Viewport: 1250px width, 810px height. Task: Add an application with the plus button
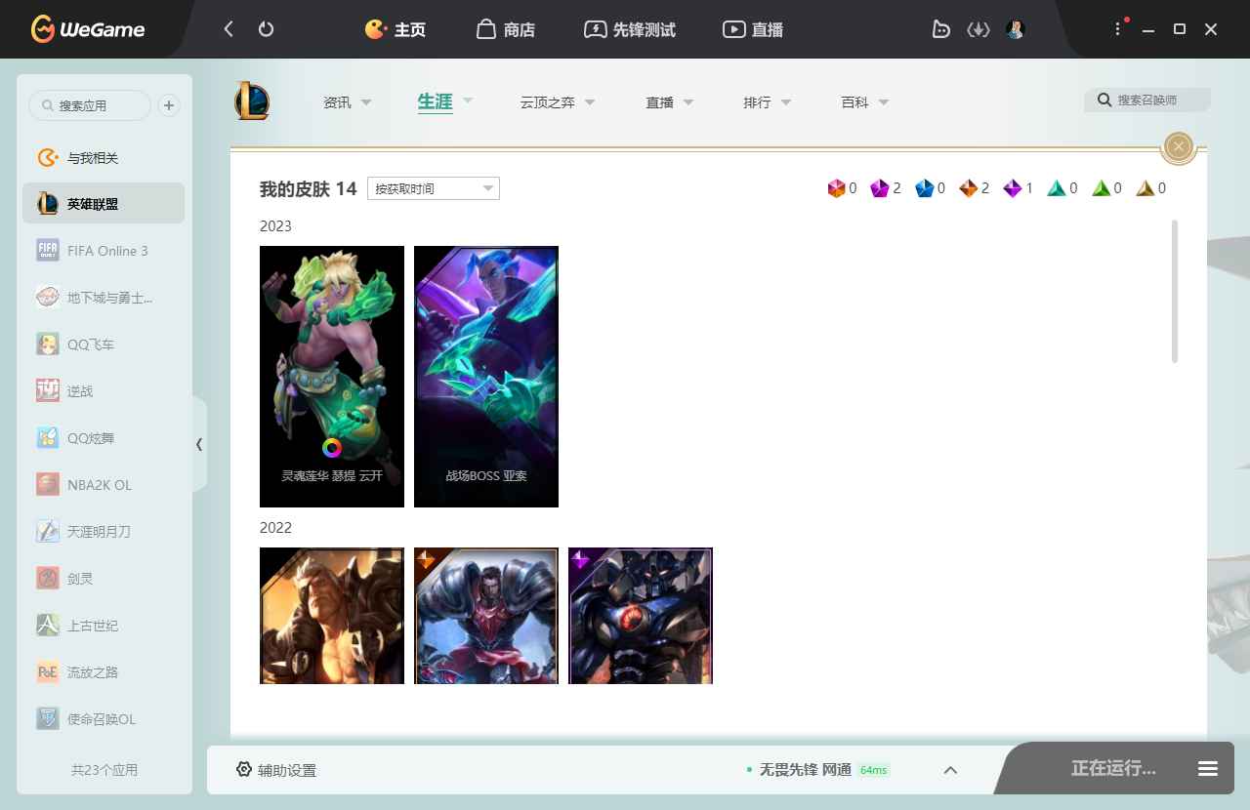click(x=169, y=105)
